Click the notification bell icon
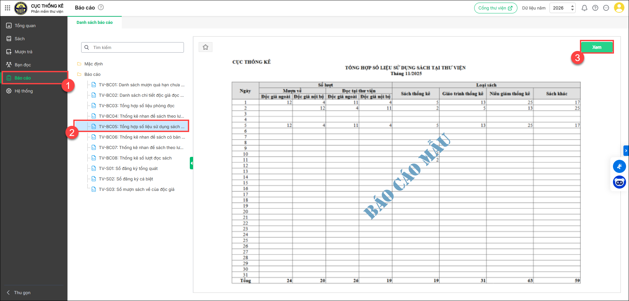Screen dimensions: 629x301 coord(584,8)
